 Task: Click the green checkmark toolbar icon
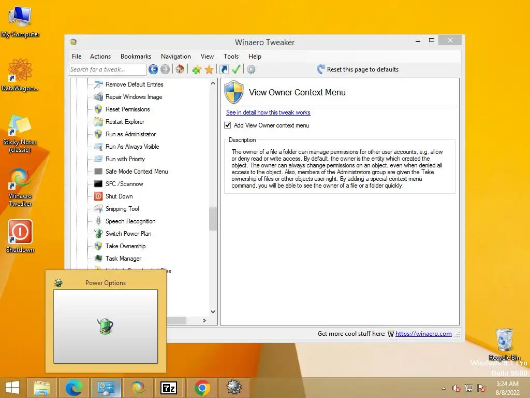(236, 69)
